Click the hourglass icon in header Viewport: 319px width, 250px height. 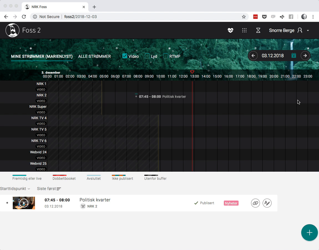coord(258,30)
